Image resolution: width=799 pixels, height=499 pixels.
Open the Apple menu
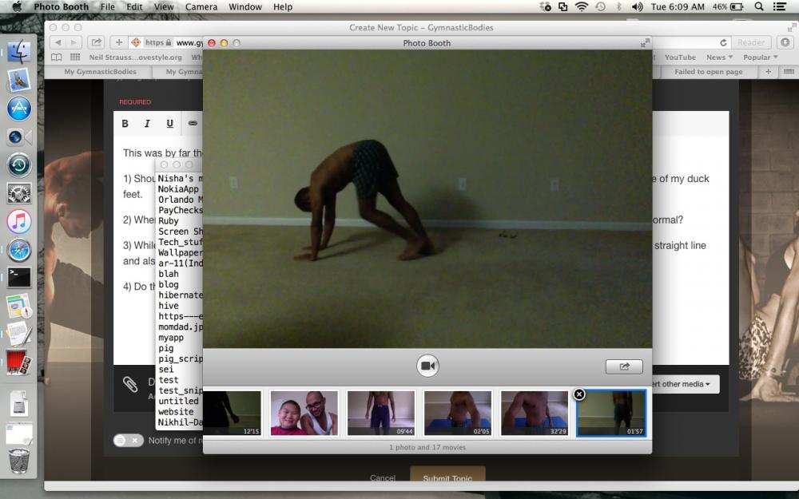click(17, 6)
